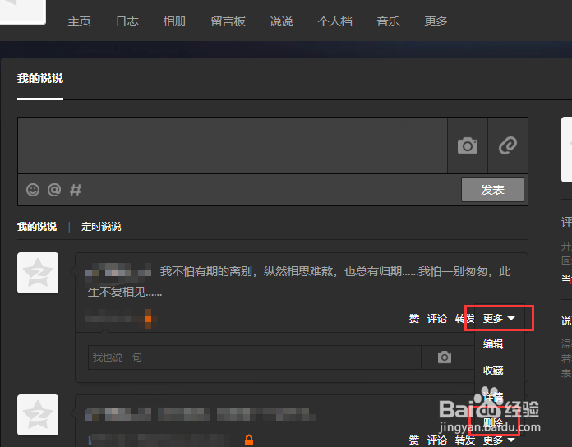Open the emoji smiley picker
572x447 pixels.
(x=33, y=190)
